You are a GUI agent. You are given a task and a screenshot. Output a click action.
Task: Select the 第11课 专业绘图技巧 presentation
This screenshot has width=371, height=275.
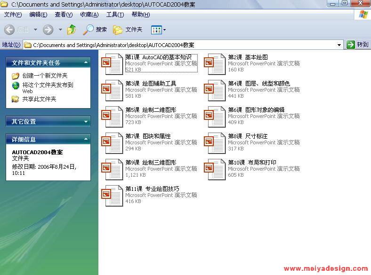[113, 196]
